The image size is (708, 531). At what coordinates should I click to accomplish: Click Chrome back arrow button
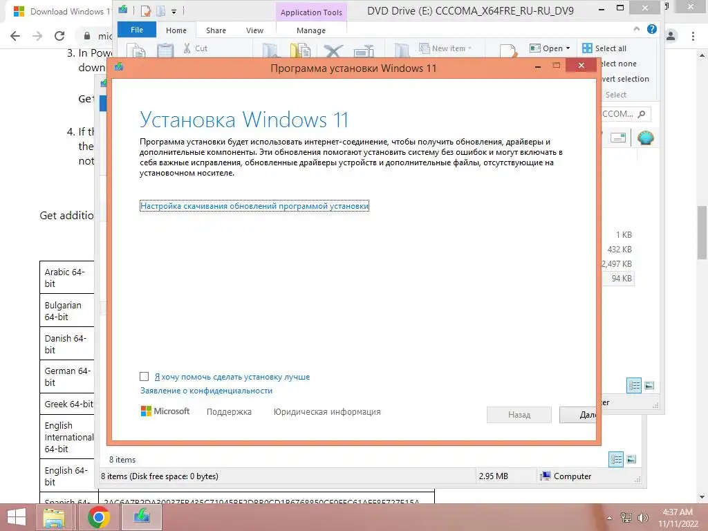[15, 36]
